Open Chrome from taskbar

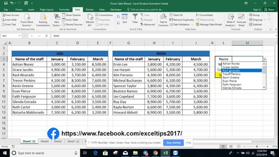(155, 153)
